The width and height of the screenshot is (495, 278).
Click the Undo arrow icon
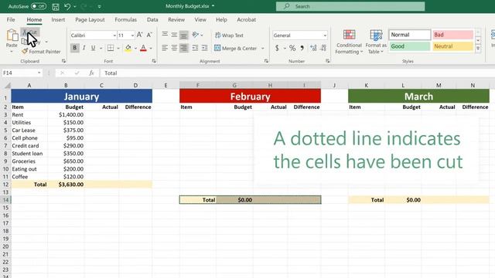(x=67, y=6)
